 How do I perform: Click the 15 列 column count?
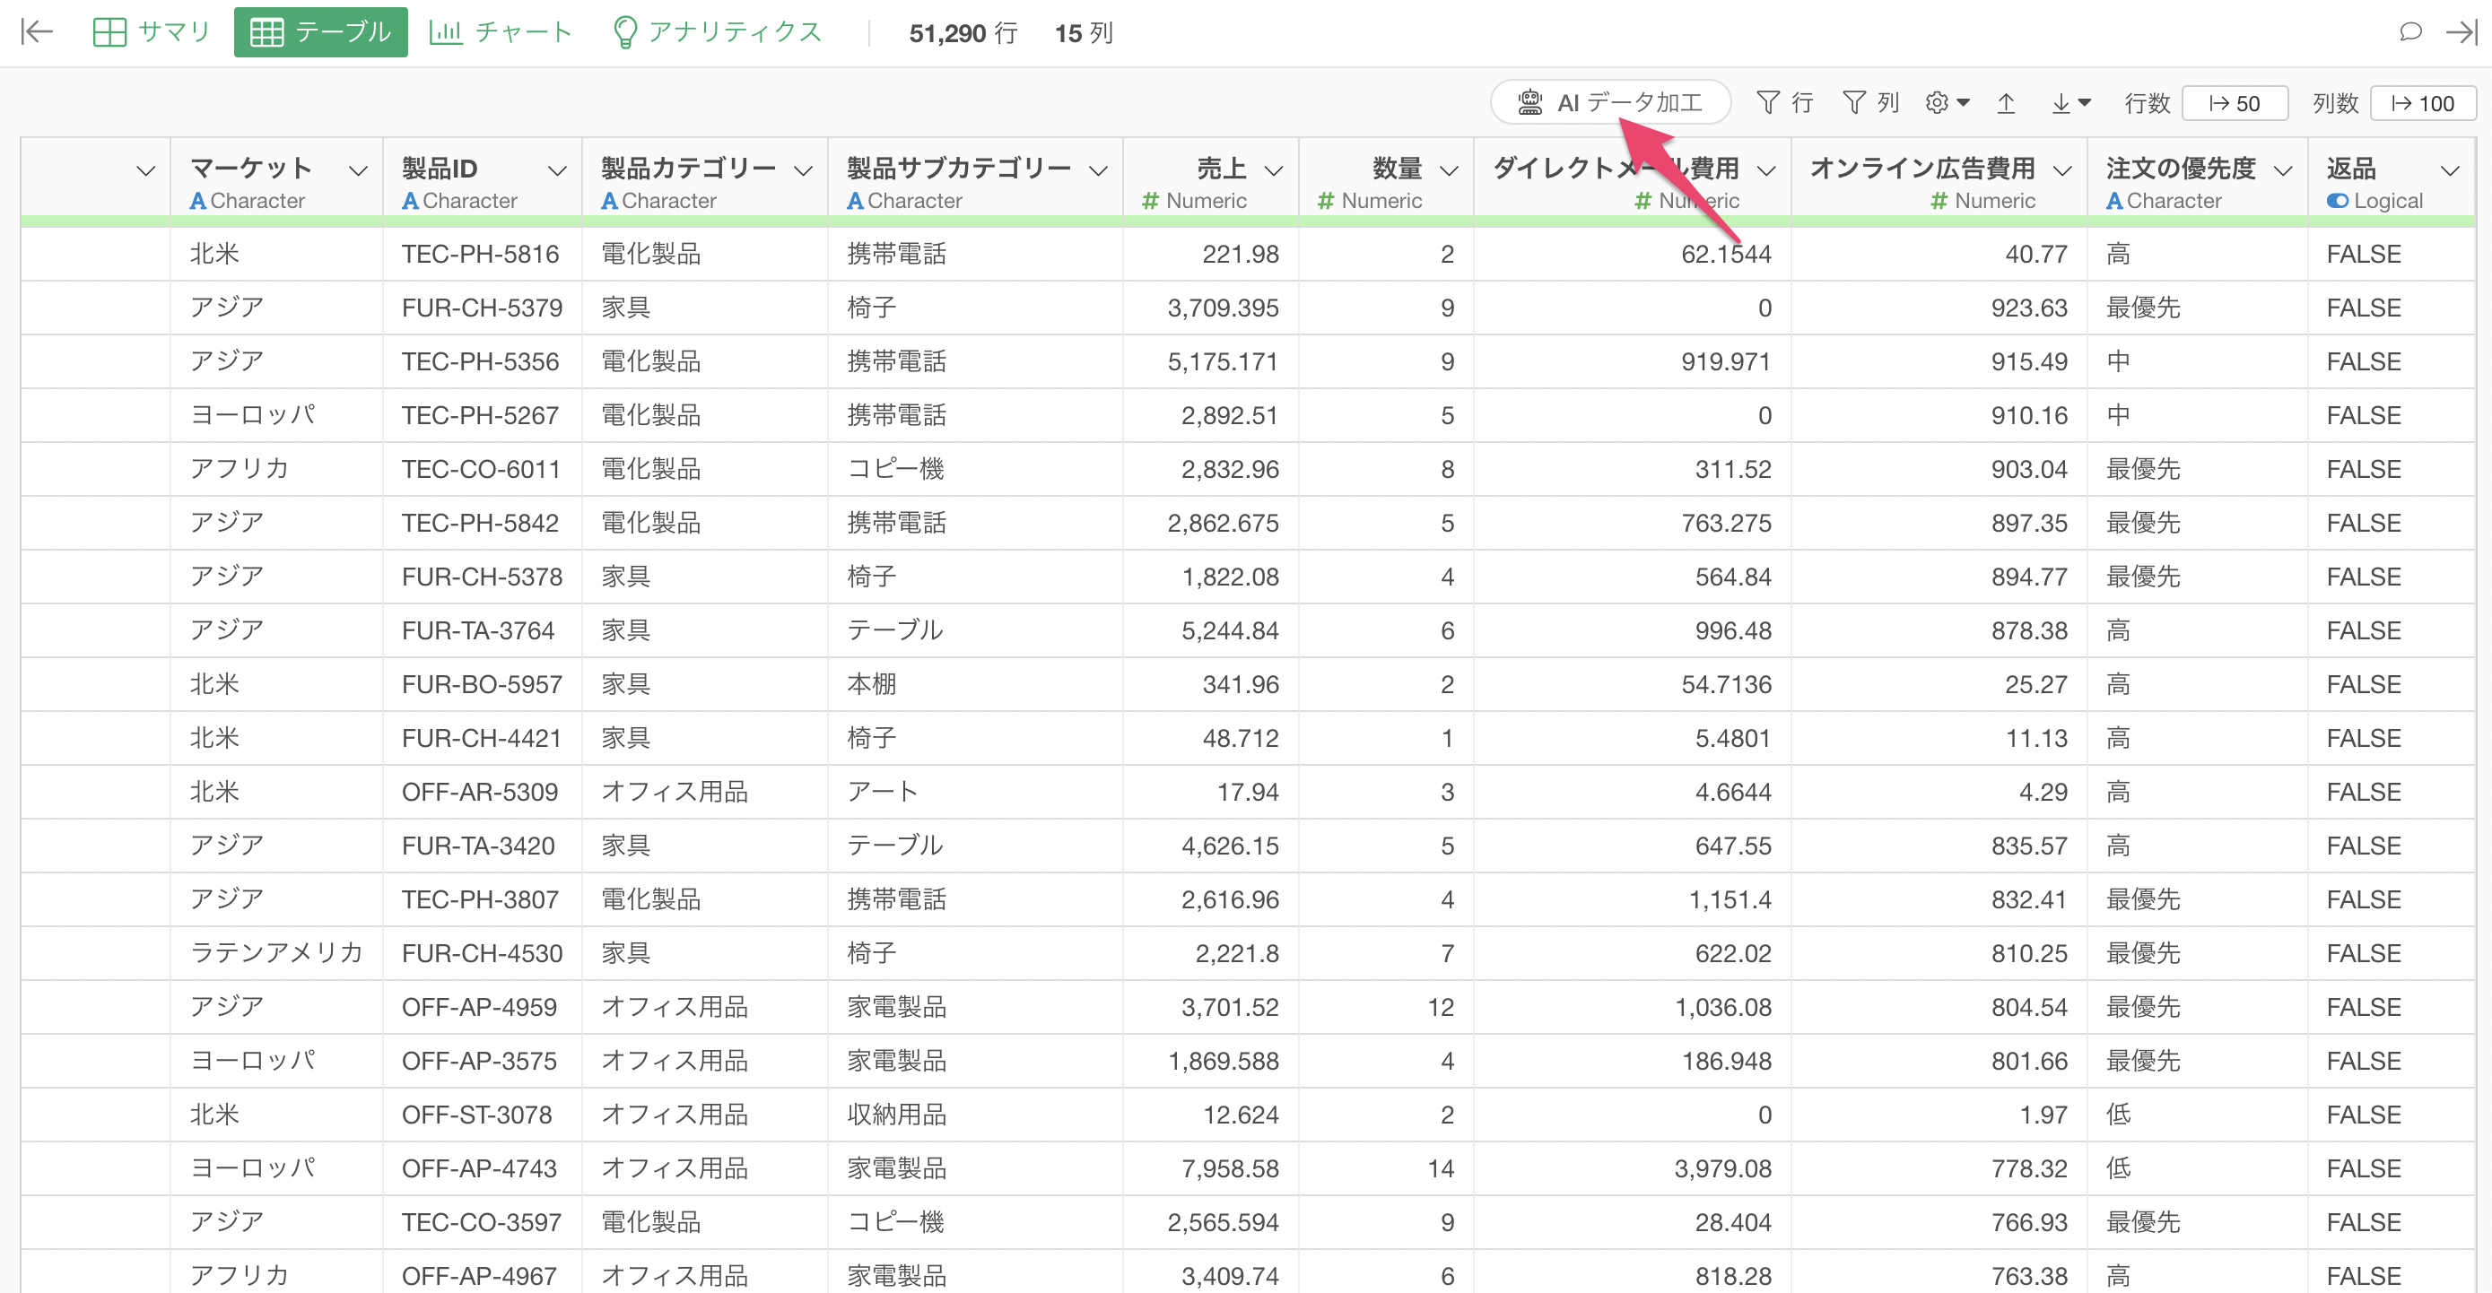[1084, 34]
